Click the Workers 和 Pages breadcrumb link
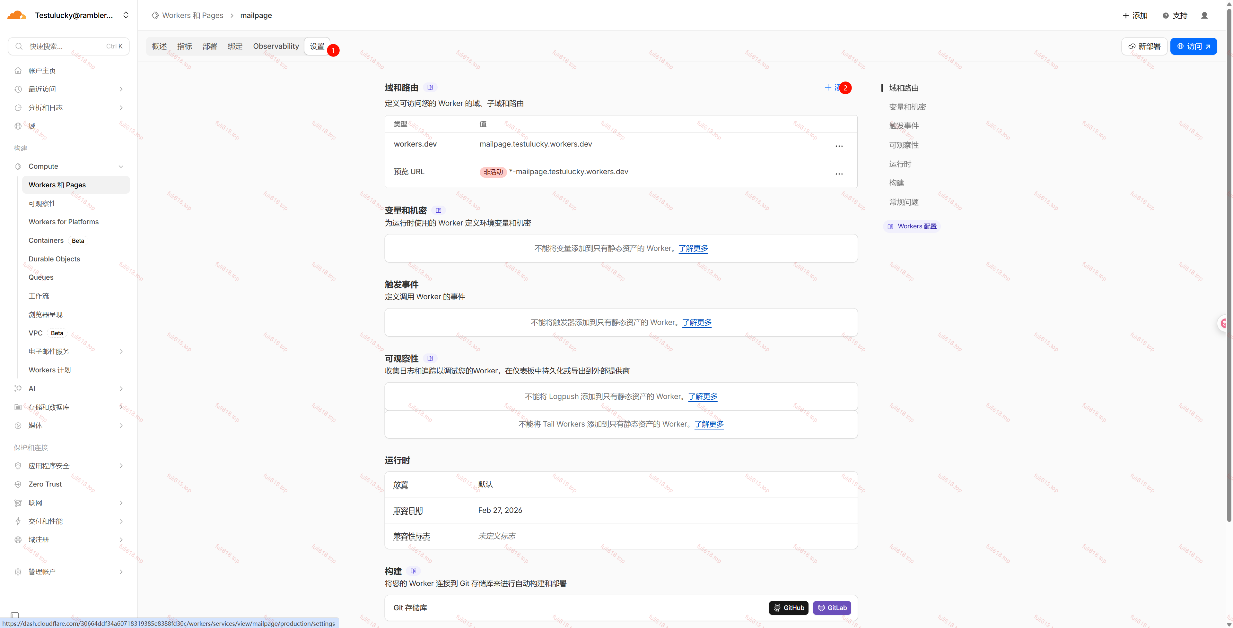This screenshot has height=628, width=1233. coord(192,15)
